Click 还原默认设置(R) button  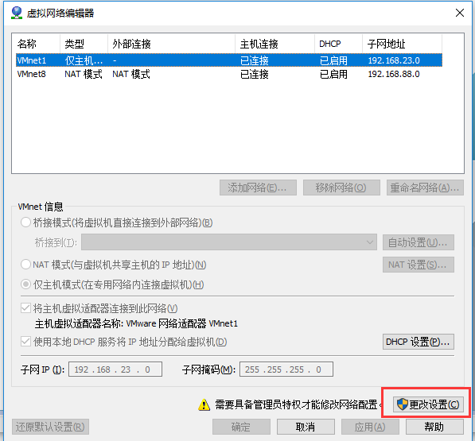pyautogui.click(x=51, y=427)
